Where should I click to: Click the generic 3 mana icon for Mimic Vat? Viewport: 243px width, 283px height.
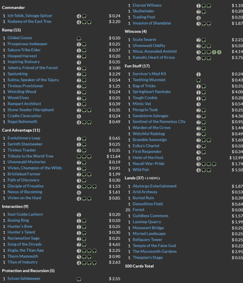tap(198, 104)
